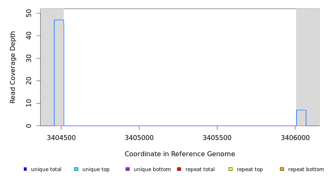Click the blue "unique total" legend swatch
Image resolution: width=328 pixels, height=179 pixels.
(25, 169)
